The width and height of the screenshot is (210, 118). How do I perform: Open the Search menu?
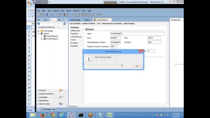point(56,11)
